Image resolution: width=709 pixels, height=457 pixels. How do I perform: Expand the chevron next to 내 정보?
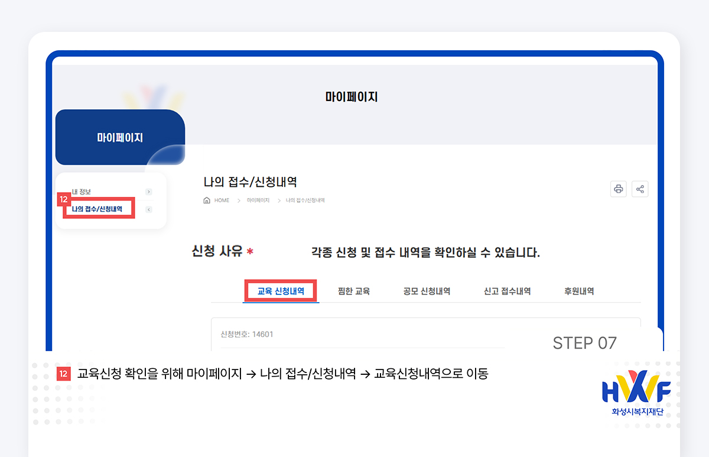coord(149,192)
